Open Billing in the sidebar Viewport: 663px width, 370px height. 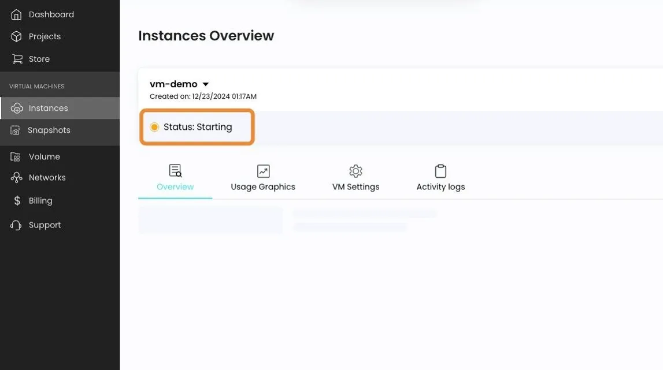click(x=60, y=201)
